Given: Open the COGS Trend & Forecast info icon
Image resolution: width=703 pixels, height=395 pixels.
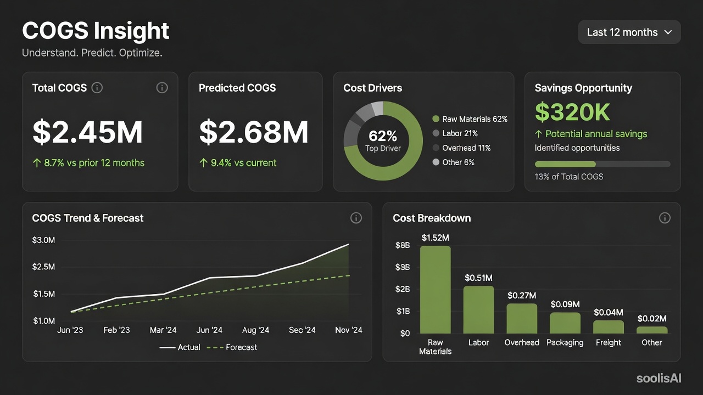Looking at the screenshot, I should point(356,218).
